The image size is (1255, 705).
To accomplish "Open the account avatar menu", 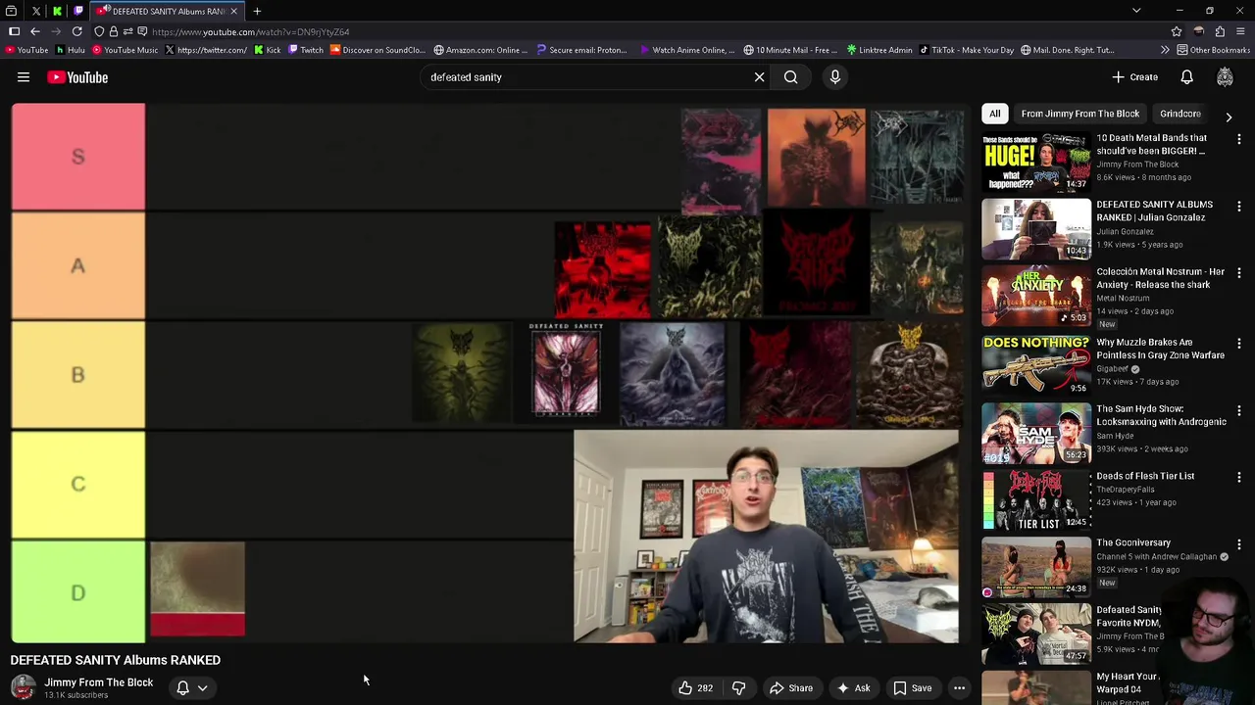I will [1225, 77].
